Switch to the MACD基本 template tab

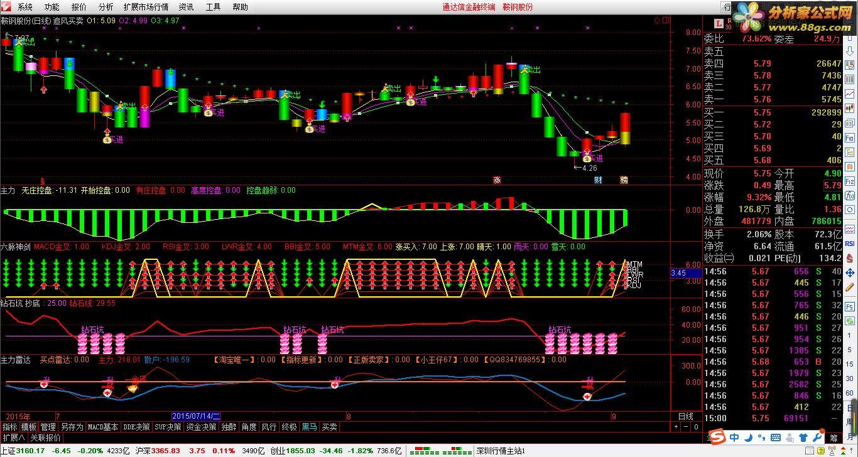click(x=103, y=427)
